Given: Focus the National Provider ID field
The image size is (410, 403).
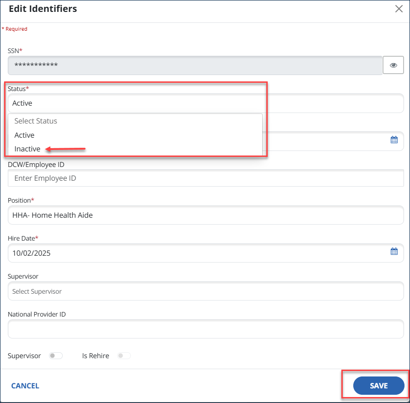Looking at the screenshot, I should (205, 329).
